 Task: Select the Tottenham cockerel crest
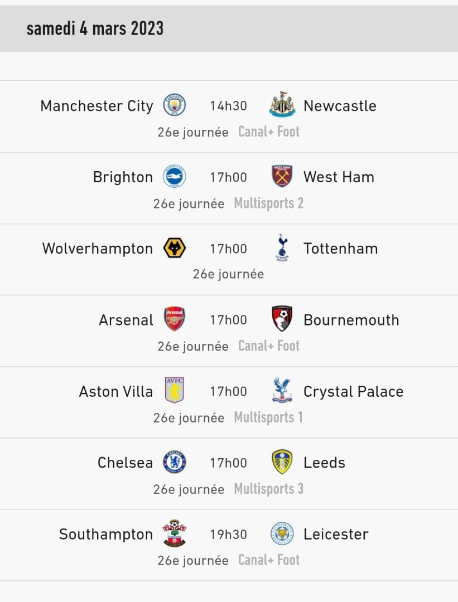pos(282,248)
